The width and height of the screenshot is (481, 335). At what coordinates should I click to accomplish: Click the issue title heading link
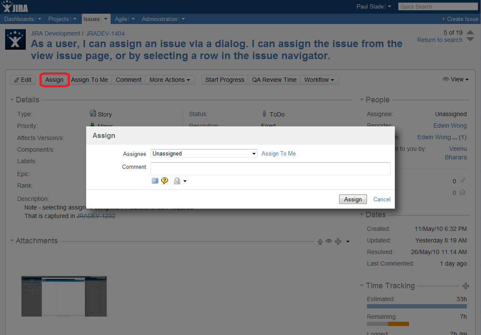(x=216, y=50)
